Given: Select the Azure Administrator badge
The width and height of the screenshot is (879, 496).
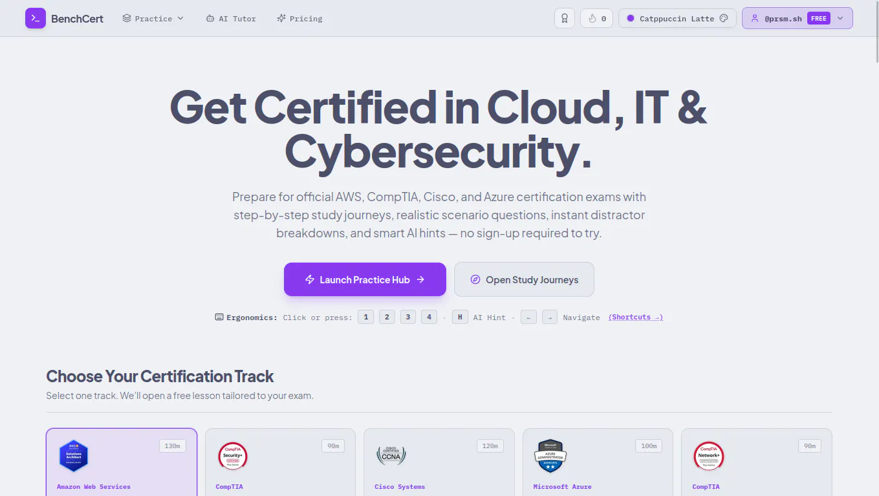Looking at the screenshot, I should click(550, 456).
